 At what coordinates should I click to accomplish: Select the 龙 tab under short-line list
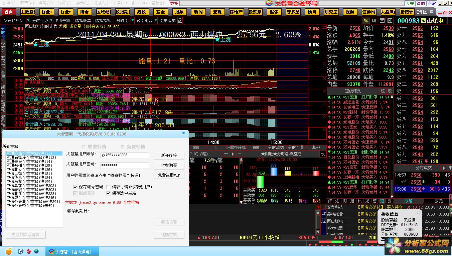[367, 201]
